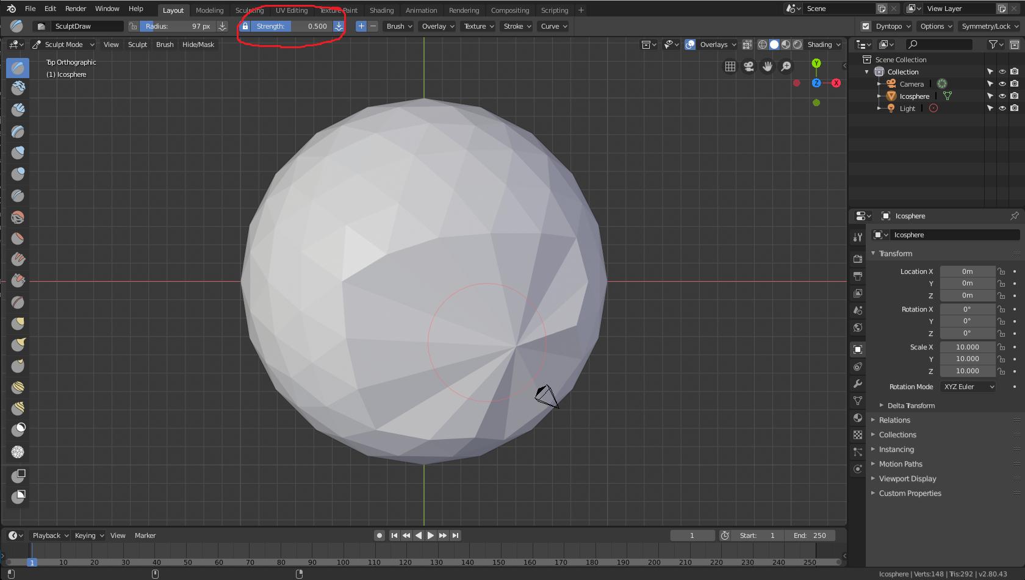Select the Clay Strips brush tool
The height and width of the screenshot is (580, 1025).
(18, 110)
